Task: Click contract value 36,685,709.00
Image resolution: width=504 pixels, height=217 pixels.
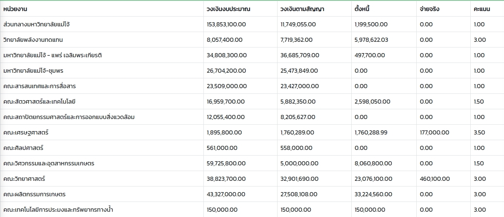Action: point(300,55)
